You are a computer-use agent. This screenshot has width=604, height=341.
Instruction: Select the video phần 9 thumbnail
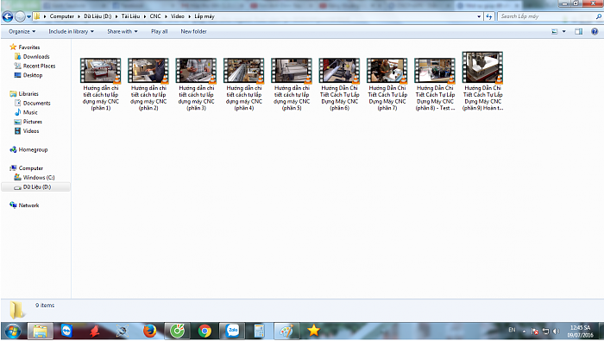coord(482,67)
